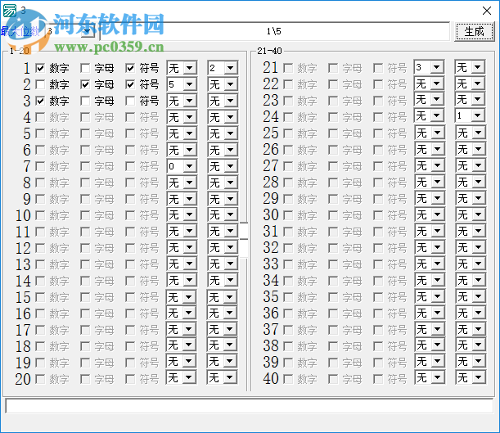Uncheck 数字 checkbox in row 1

(x=40, y=68)
